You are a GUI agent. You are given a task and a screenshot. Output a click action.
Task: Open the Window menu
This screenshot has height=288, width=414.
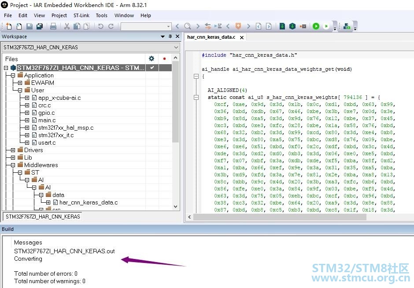tap(124, 15)
